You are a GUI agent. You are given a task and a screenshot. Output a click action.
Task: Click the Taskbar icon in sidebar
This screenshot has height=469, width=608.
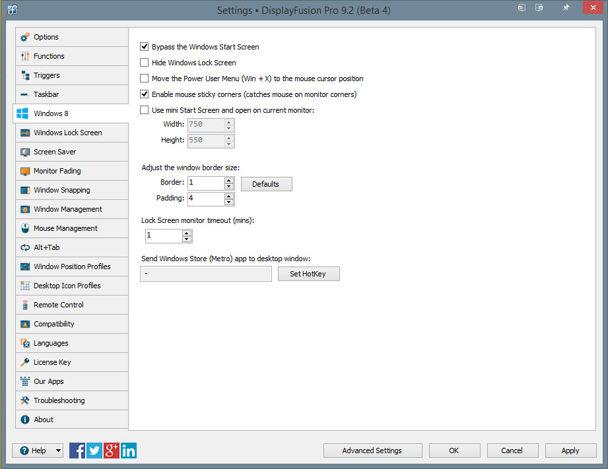(x=25, y=94)
